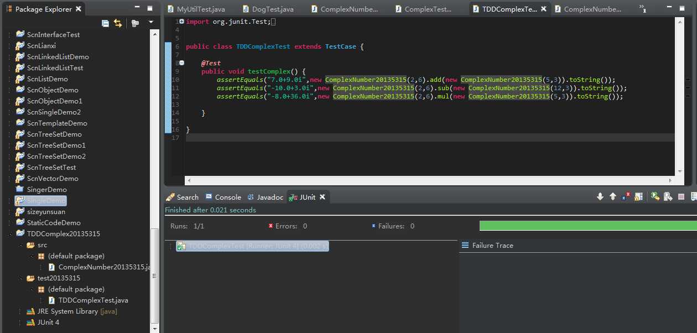Go to next failed test
The image size is (697, 333).
pos(600,196)
